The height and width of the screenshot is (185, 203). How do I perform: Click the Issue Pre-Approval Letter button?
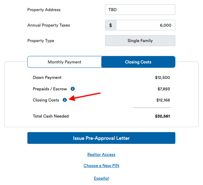pyautogui.click(x=101, y=138)
